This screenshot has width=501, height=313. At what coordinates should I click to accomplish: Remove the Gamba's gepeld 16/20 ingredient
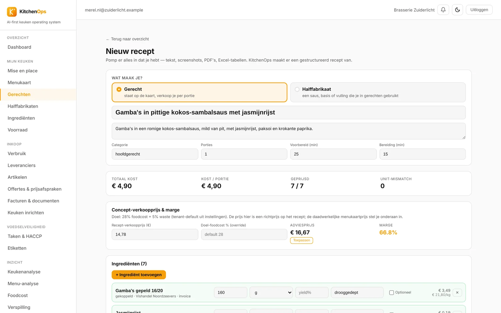[457, 292]
